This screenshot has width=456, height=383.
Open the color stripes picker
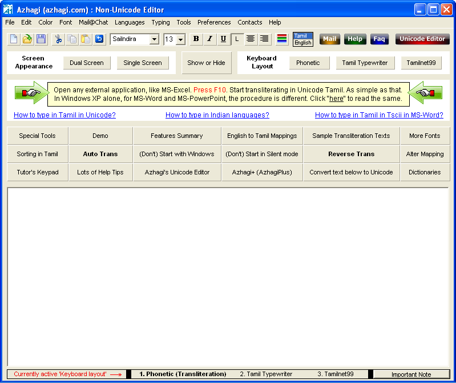[282, 39]
